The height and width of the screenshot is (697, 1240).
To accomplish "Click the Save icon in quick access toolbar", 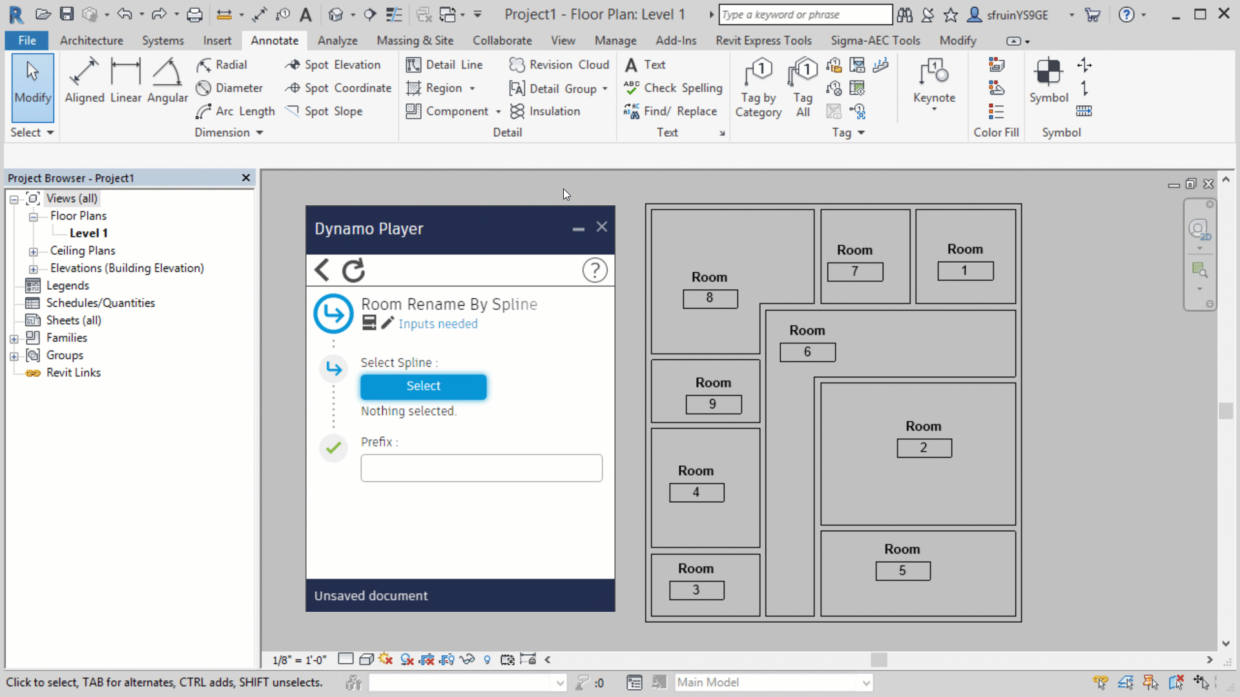I will (67, 14).
